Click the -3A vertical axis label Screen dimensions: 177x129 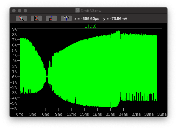[14, 93]
